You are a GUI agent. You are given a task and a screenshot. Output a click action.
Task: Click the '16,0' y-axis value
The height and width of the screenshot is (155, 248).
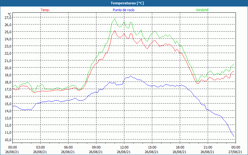click(8, 96)
